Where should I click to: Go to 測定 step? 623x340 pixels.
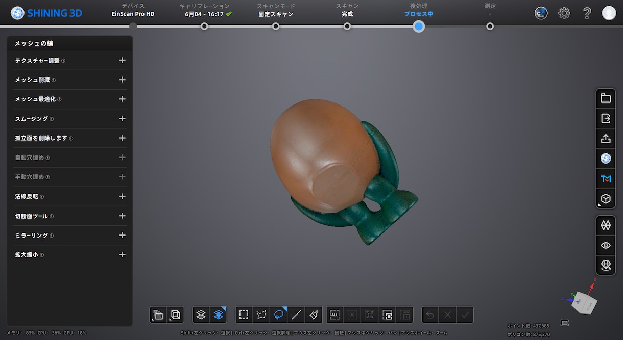(490, 10)
